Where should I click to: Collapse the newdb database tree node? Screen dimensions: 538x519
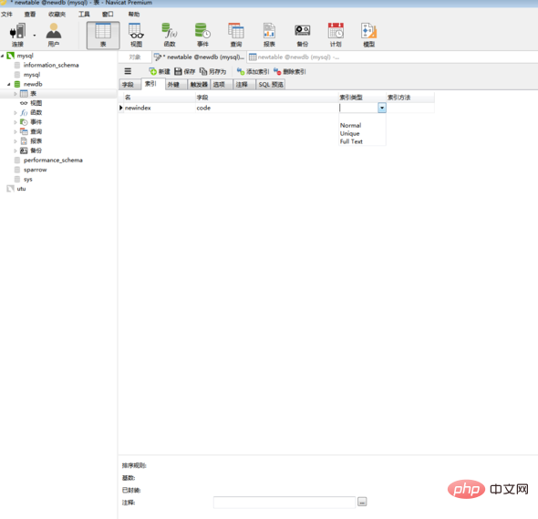[x=9, y=84]
